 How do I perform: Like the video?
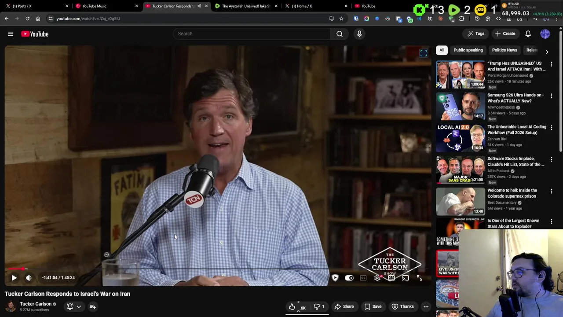point(298,307)
